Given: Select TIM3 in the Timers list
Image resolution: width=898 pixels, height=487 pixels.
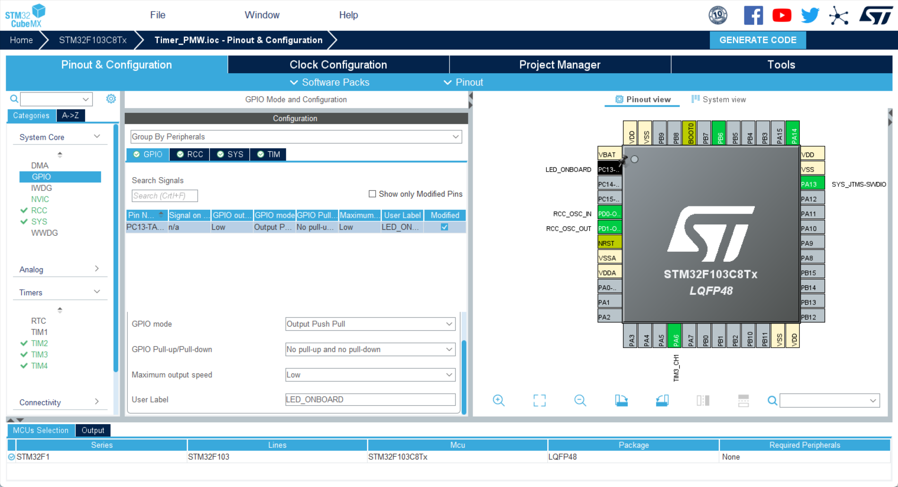Looking at the screenshot, I should [x=39, y=354].
